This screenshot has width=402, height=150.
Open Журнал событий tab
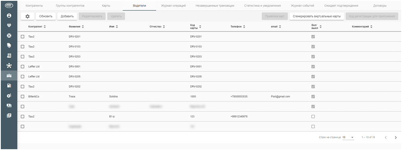point(302,5)
